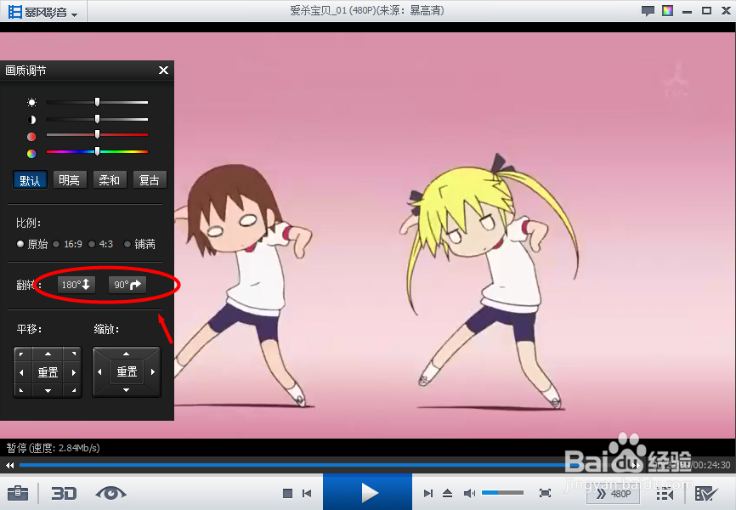The width and height of the screenshot is (736, 510).
Task: Rotate the video 90 degrees
Action: (x=127, y=285)
